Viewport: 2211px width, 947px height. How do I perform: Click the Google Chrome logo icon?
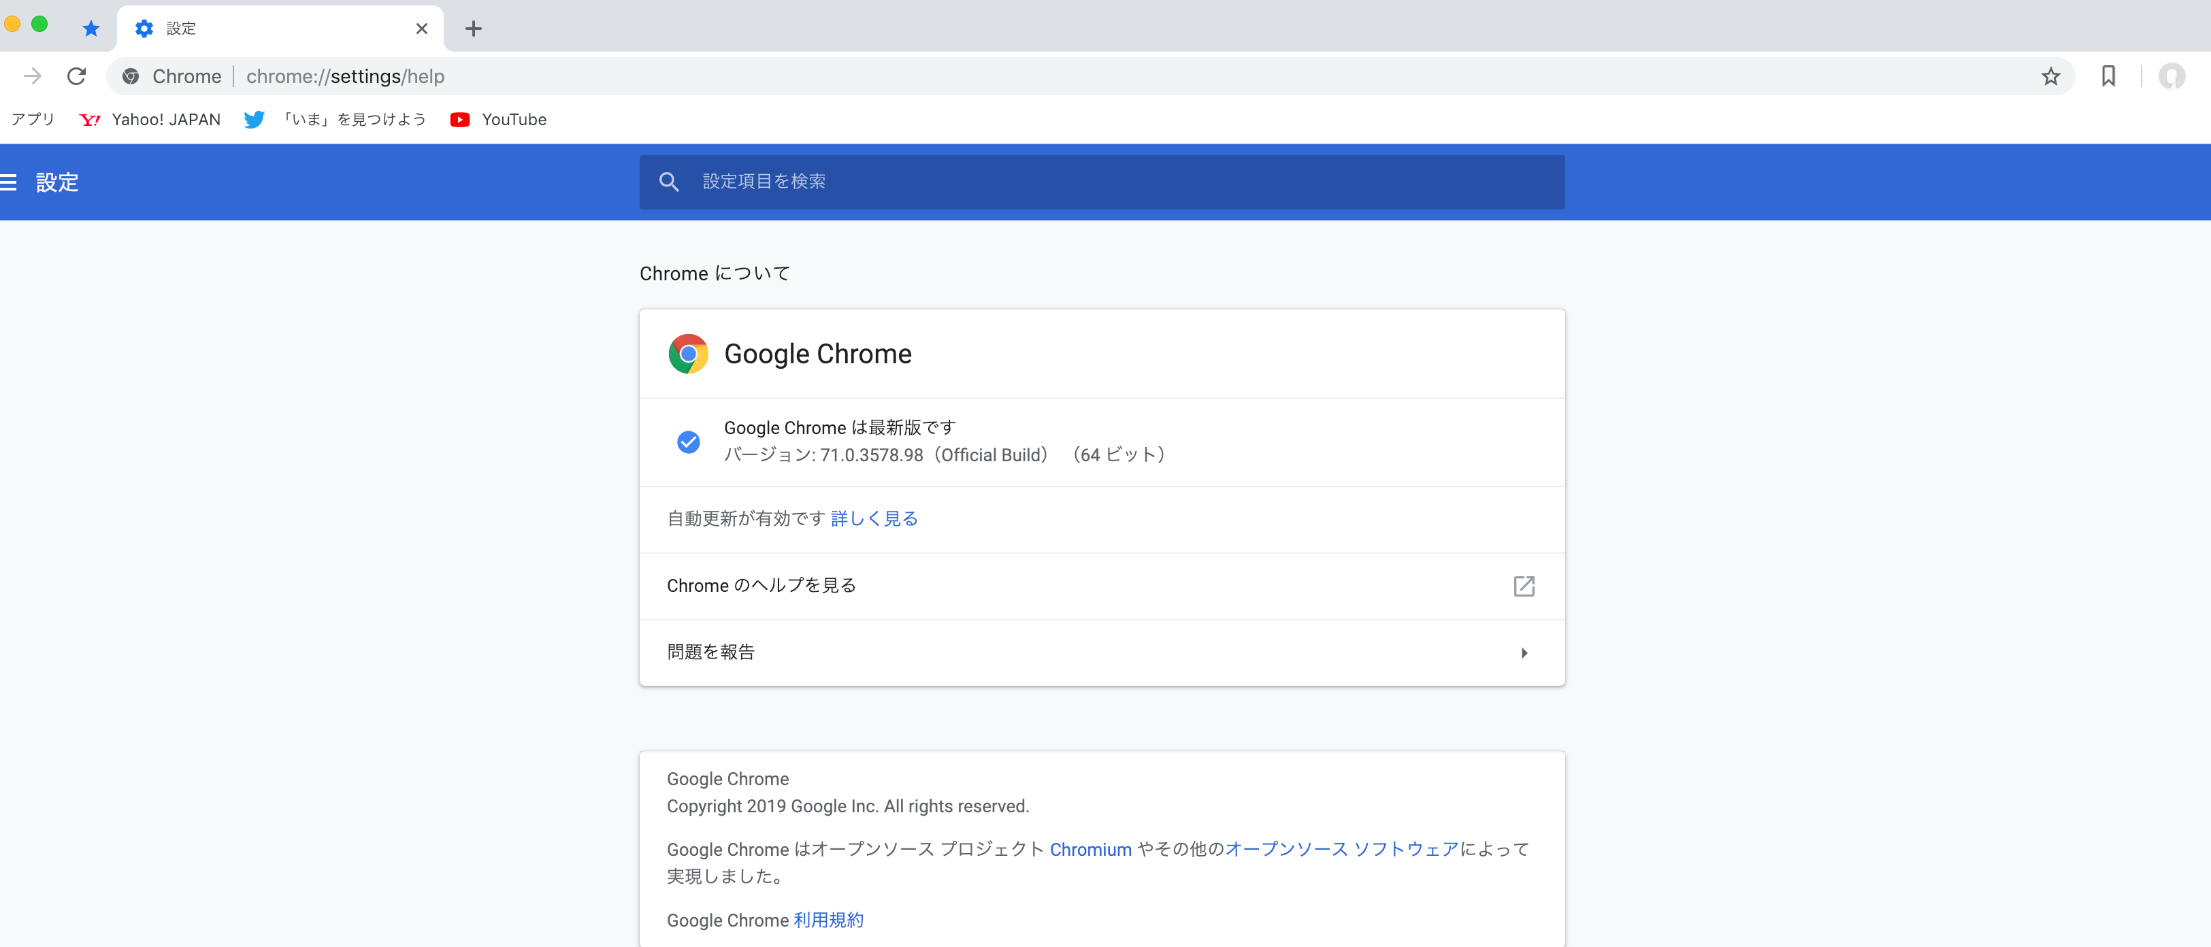coord(689,353)
